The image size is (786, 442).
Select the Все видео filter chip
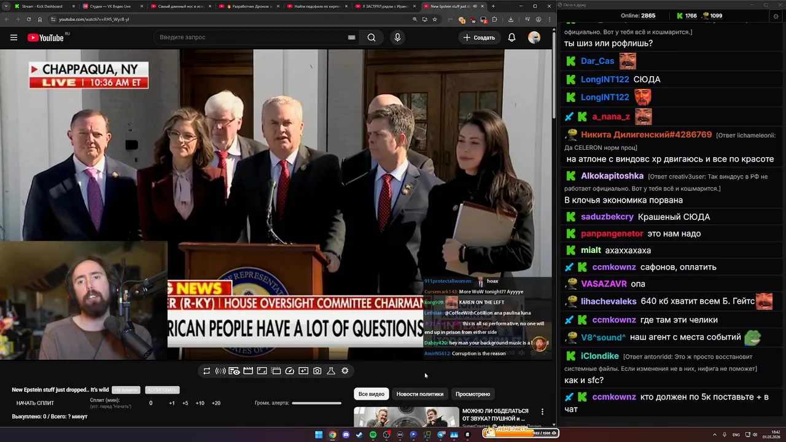[372, 394]
